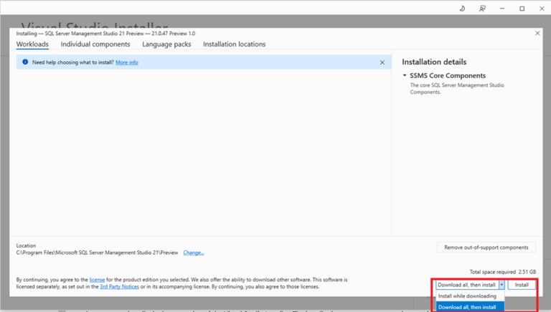Image resolution: width=551 pixels, height=312 pixels.
Task: Go to Installation locations tab
Action: click(234, 44)
